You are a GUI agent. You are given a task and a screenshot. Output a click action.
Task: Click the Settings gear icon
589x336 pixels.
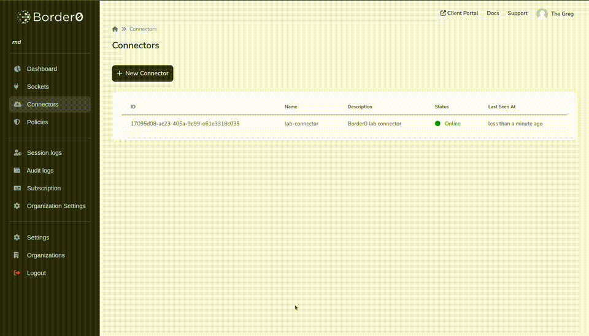click(17, 237)
